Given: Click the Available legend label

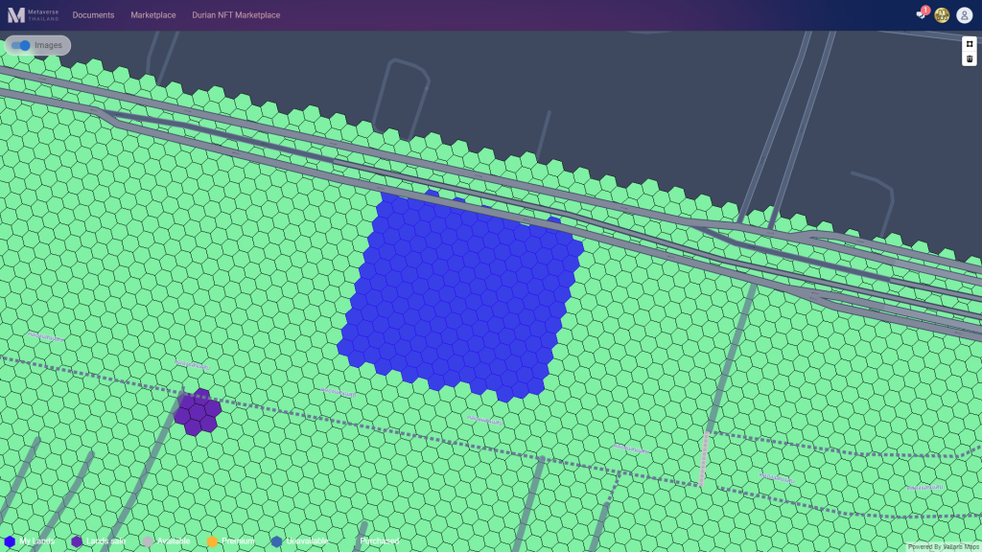Looking at the screenshot, I should click(175, 541).
